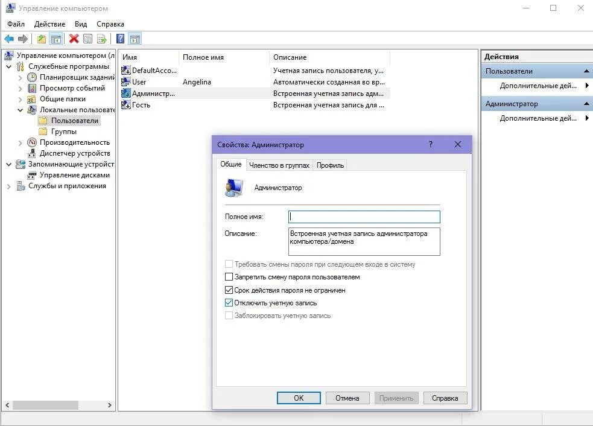Image resolution: width=593 pixels, height=426 pixels.
Task: Collapse the Запоминающие устройства node
Action: click(8, 165)
